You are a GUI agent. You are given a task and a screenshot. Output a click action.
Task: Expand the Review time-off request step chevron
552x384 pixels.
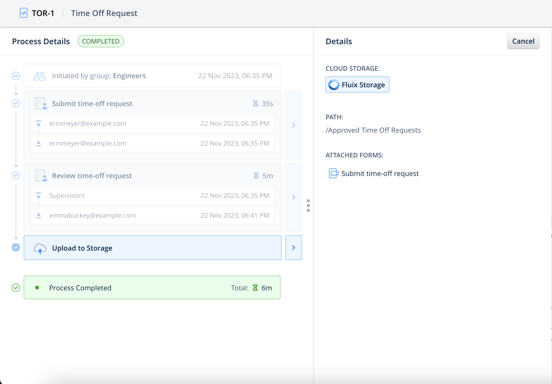click(x=294, y=197)
